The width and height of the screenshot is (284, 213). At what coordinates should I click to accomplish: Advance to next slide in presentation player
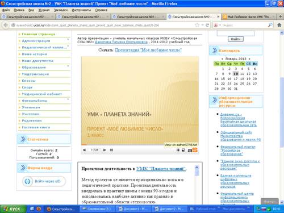(105, 150)
